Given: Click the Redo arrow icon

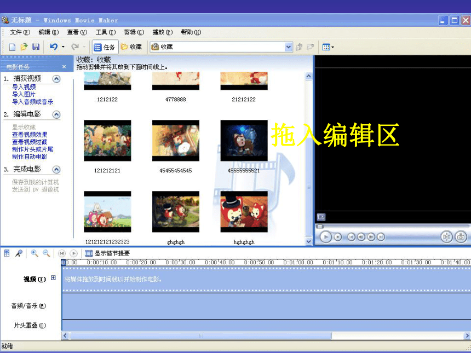Looking at the screenshot, I should 75,47.
